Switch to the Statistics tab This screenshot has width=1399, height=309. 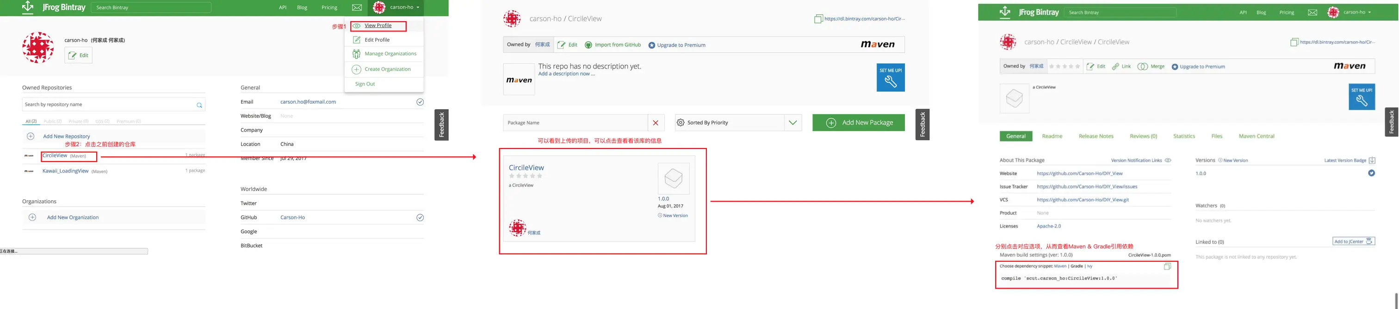tap(1184, 136)
